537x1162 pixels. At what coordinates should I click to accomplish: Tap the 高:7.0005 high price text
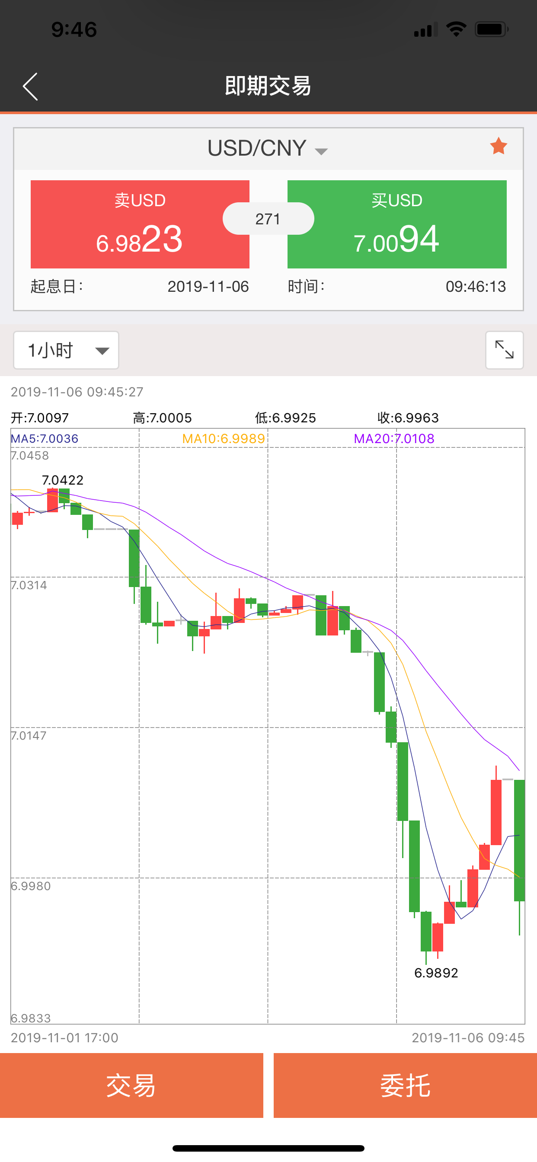point(163,418)
